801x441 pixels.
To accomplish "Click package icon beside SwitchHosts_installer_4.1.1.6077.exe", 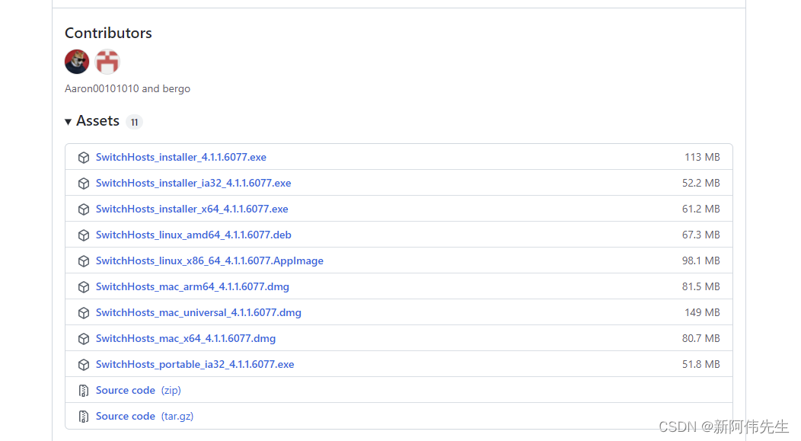I will pyautogui.click(x=84, y=158).
